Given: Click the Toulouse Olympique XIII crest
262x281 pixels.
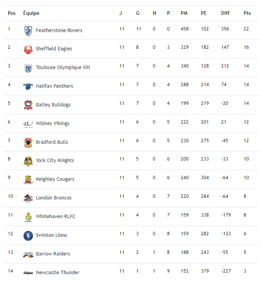Looking at the screenshot, I should point(28,67).
